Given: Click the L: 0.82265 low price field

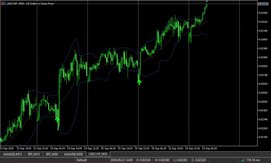Looking at the screenshot, I should click(180, 160).
